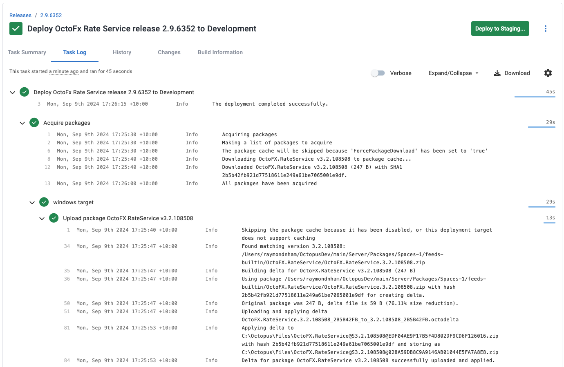564x367 pixels.
Task: Click the 'a minute ago' timestamp
Action: 64,71
